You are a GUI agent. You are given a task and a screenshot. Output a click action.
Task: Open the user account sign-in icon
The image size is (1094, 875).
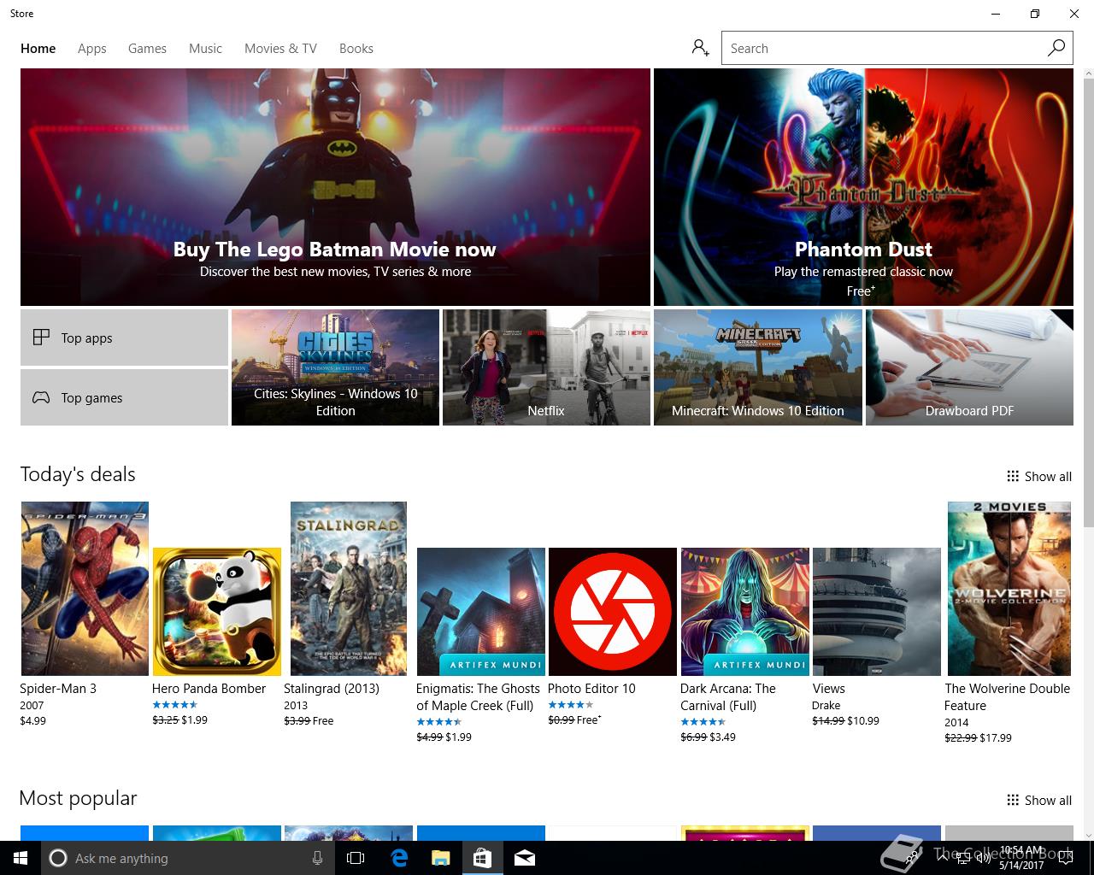701,48
